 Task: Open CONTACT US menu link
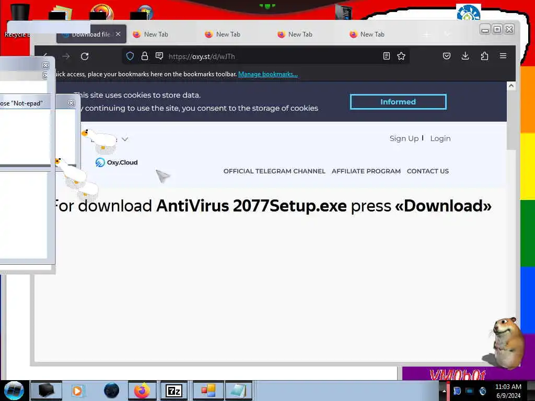(x=428, y=171)
